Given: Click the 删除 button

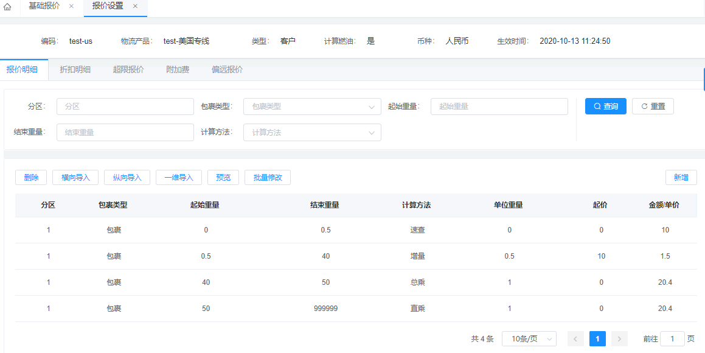Looking at the screenshot, I should (x=31, y=178).
